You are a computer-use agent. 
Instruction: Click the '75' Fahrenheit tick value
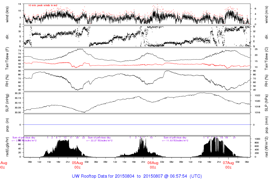click(x=19, y=50)
